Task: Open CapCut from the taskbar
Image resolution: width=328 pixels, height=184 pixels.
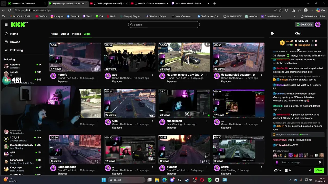Action: click(217, 180)
